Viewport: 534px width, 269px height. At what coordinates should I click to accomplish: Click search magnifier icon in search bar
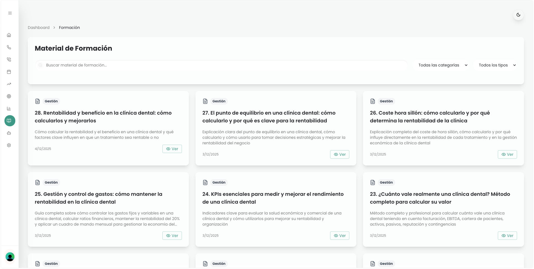[40, 65]
